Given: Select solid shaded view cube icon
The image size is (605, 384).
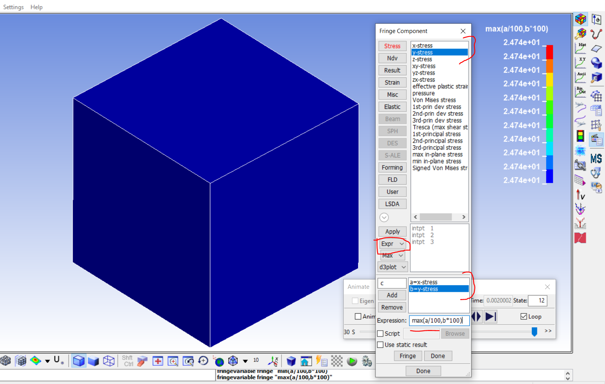Looking at the screenshot, I should [93, 361].
